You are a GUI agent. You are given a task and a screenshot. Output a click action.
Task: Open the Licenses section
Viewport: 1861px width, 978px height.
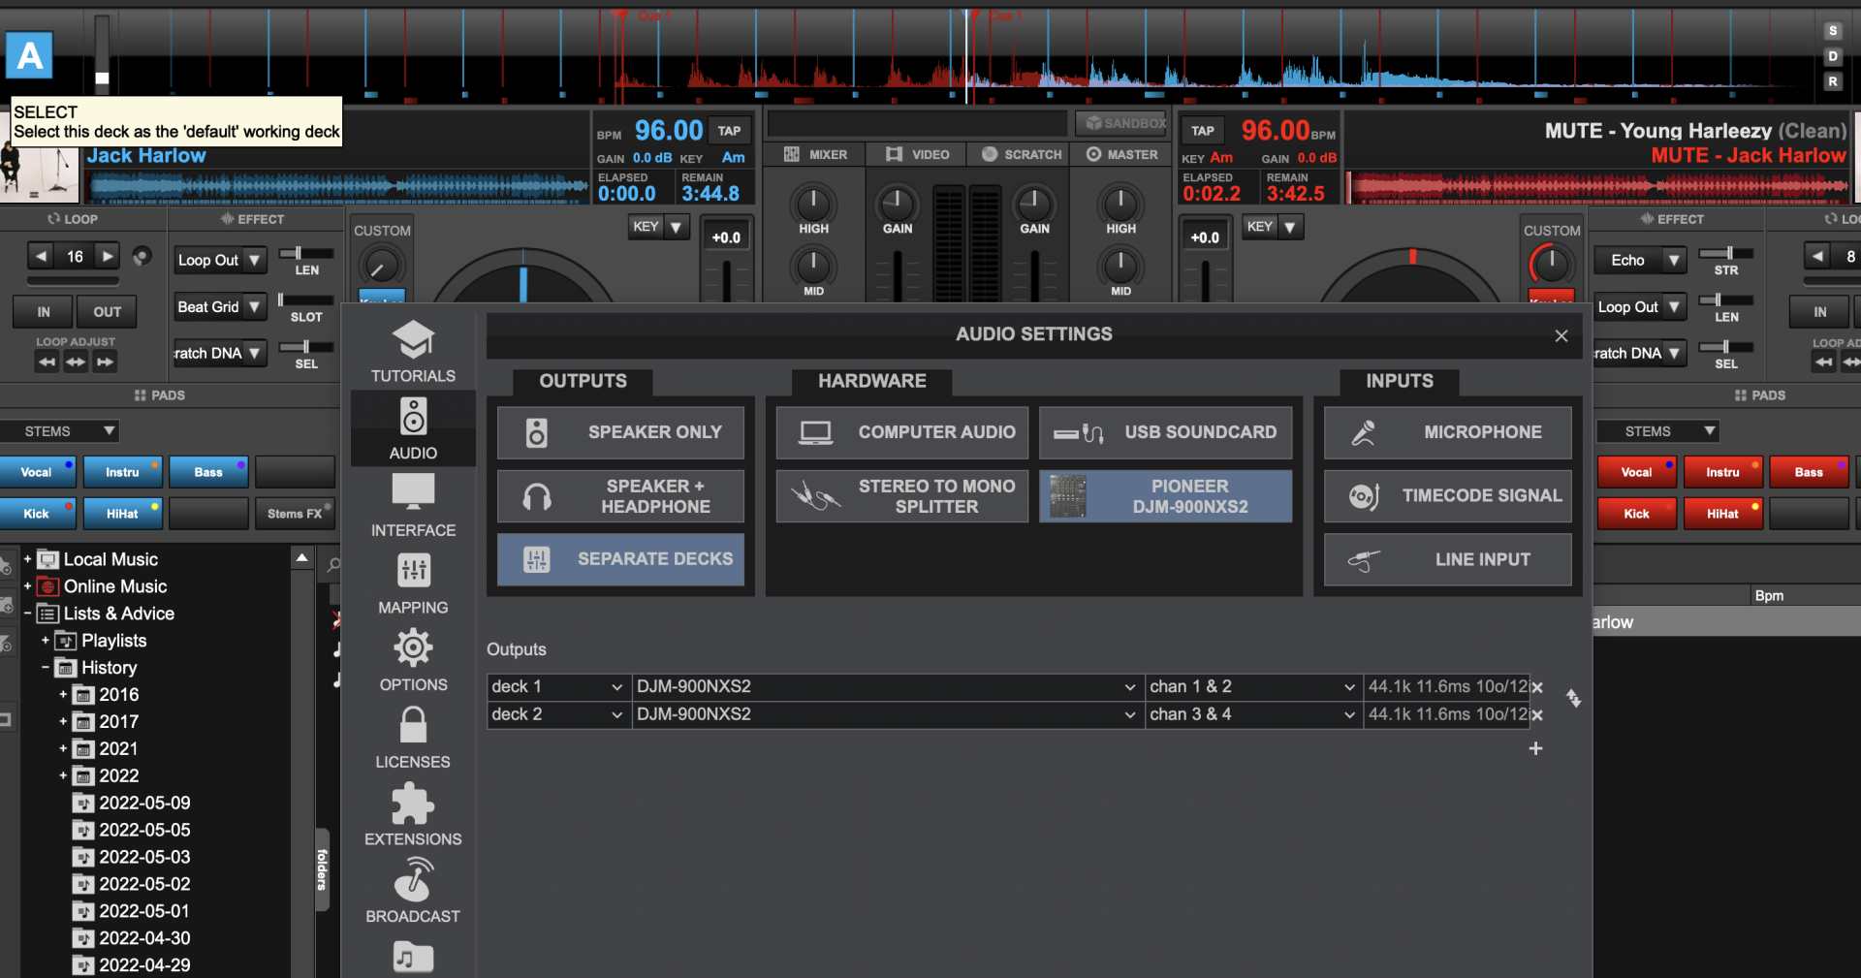click(x=413, y=735)
